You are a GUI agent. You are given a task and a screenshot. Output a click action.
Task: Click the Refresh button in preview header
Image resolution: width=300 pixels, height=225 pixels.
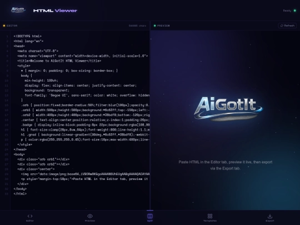point(287,26)
